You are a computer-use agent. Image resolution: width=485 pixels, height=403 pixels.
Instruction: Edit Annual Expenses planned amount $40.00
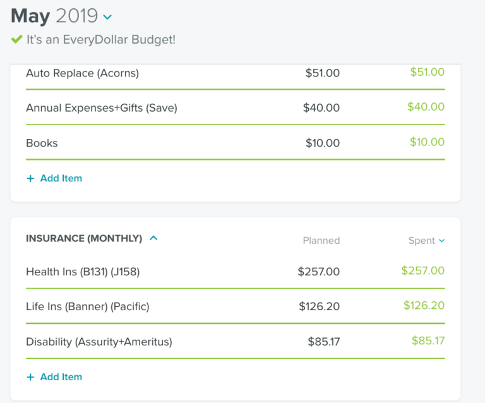coord(321,108)
